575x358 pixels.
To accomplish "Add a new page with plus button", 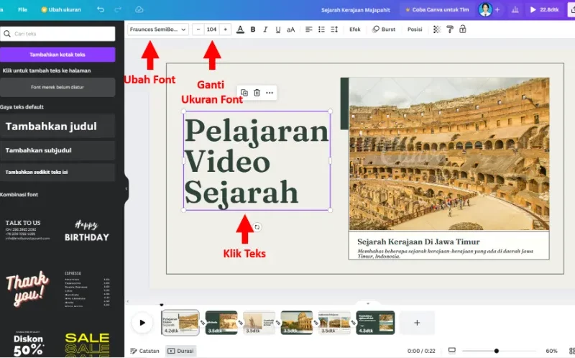I will (x=417, y=323).
